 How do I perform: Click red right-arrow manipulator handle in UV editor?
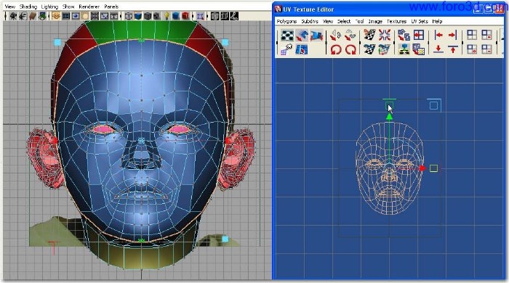[422, 168]
